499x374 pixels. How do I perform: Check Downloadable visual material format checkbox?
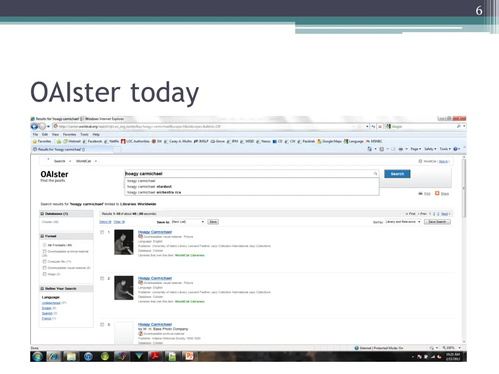pyautogui.click(x=44, y=268)
